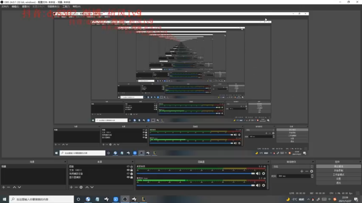Decrease transition duration with down stepper
Image resolution: width=362 pixels, height=203 pixels.
[x=312, y=177]
